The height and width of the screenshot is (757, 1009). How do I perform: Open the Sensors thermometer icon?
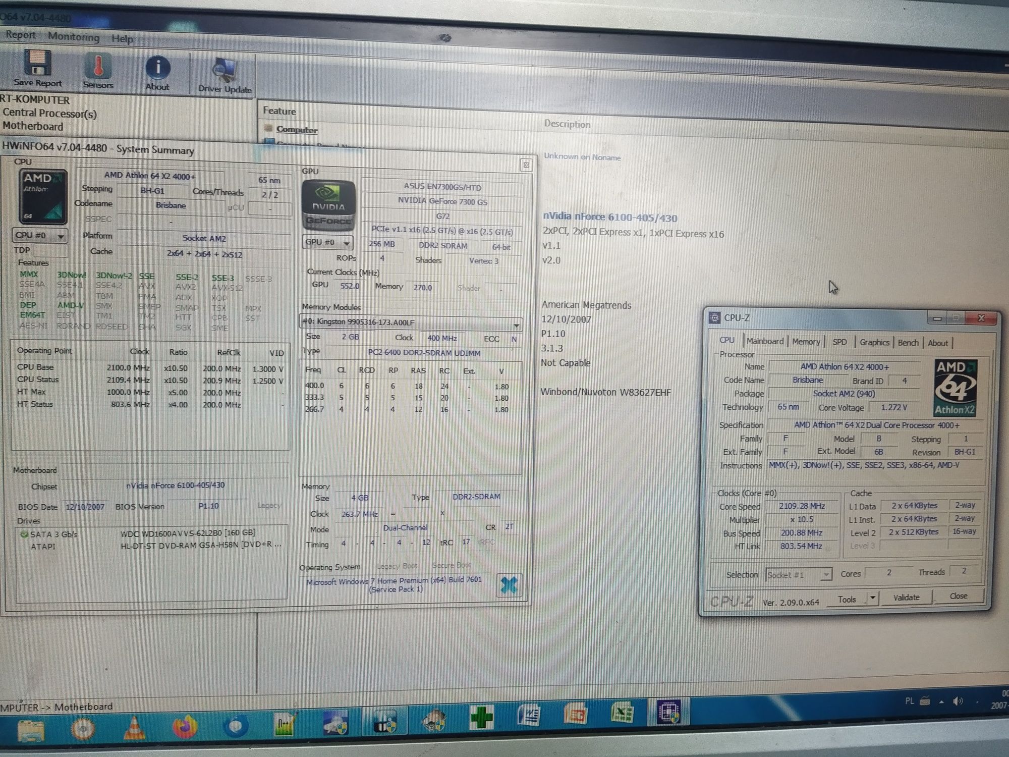[x=98, y=66]
